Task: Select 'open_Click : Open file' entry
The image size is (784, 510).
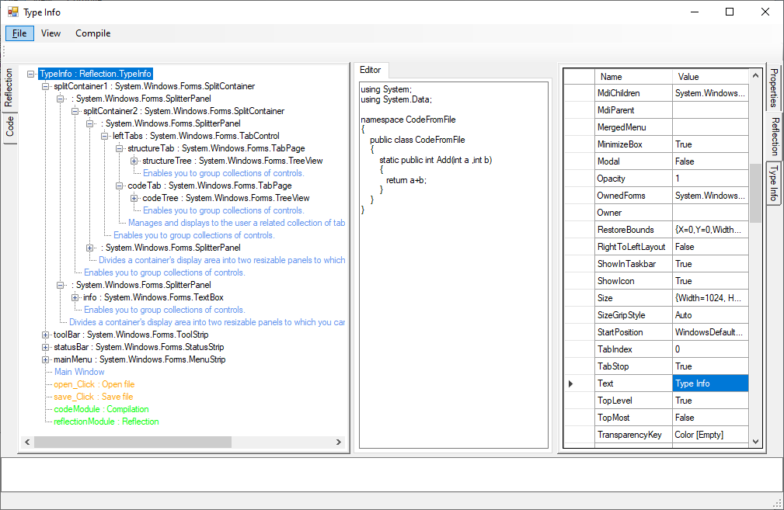Action: [95, 384]
